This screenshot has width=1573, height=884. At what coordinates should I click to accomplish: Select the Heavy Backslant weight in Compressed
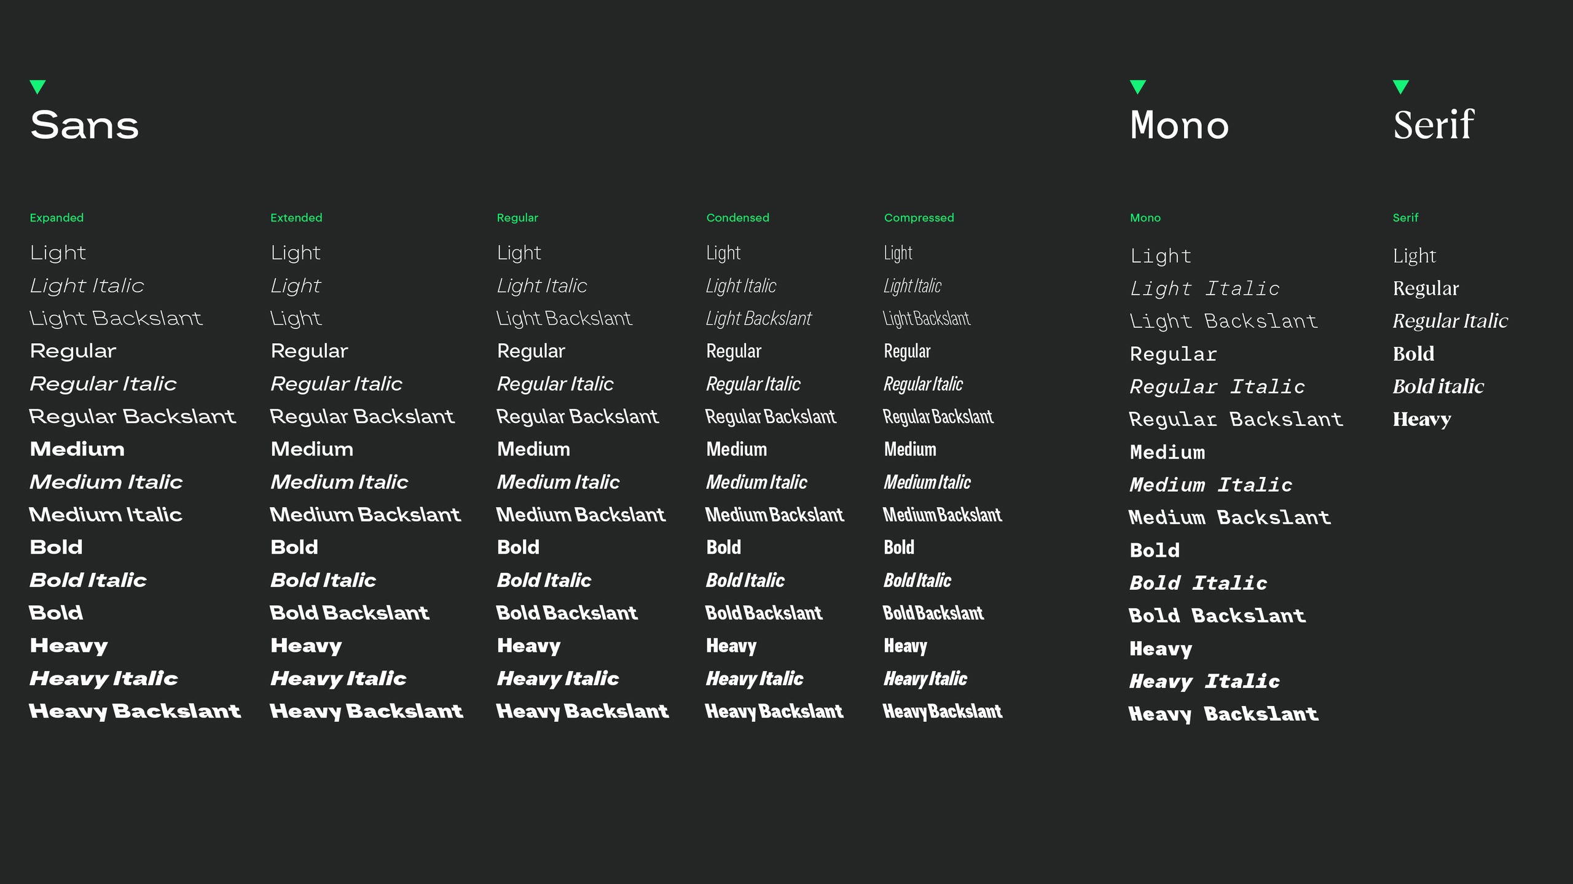[943, 710]
